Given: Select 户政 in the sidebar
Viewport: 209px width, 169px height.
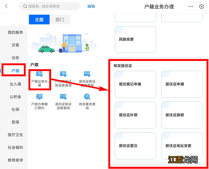Looking at the screenshot, I should pos(15,70).
